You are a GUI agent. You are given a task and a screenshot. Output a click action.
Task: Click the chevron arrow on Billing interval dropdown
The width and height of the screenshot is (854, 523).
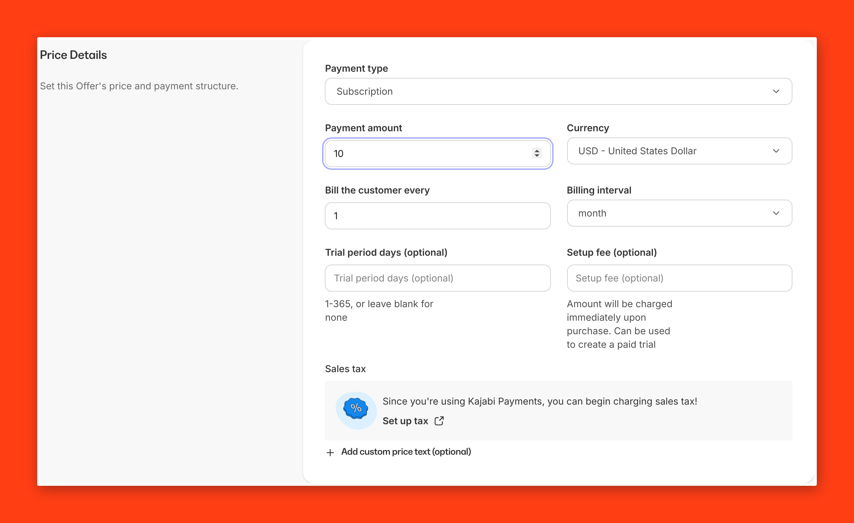776,213
